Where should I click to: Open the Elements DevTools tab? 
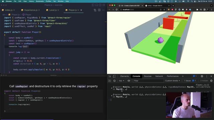click(124, 76)
